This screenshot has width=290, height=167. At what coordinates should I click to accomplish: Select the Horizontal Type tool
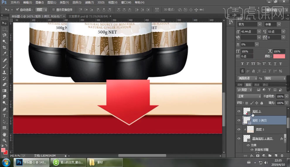(4, 115)
